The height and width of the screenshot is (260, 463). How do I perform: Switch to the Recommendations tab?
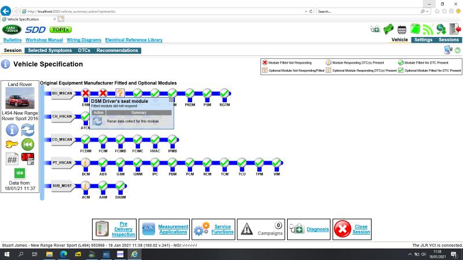(117, 50)
